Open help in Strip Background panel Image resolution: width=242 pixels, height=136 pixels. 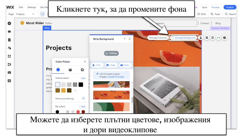click(x=124, y=39)
